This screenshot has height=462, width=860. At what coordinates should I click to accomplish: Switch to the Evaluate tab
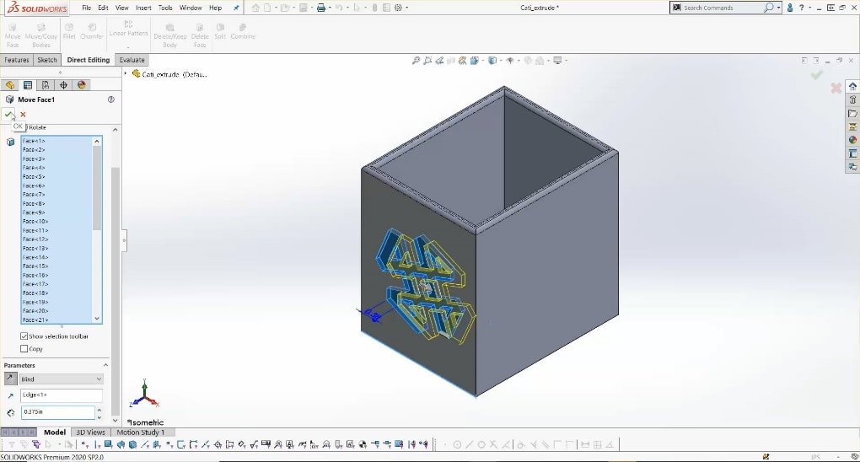click(132, 60)
